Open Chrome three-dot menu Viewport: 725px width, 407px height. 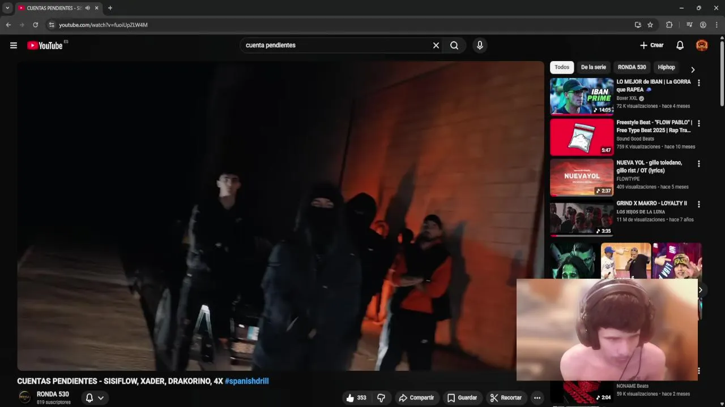[717, 25]
